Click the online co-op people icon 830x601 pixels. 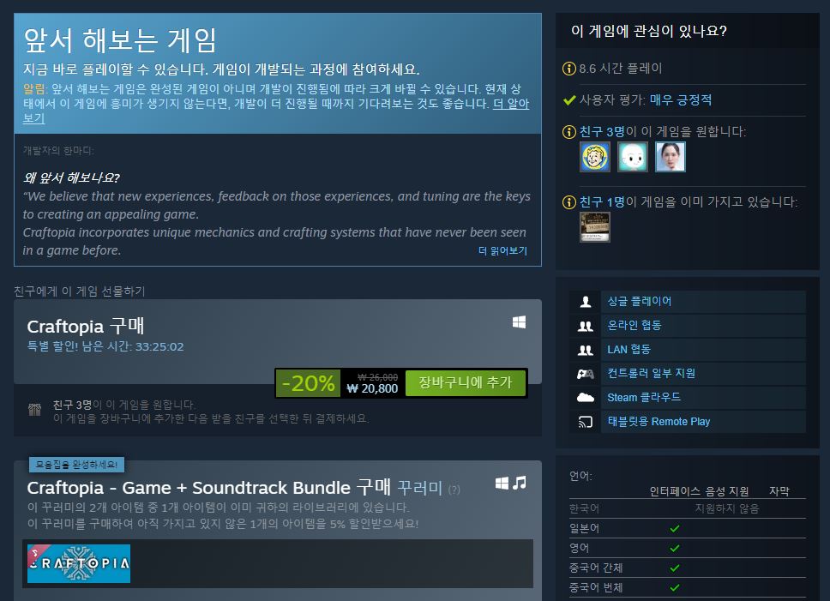[x=586, y=326]
